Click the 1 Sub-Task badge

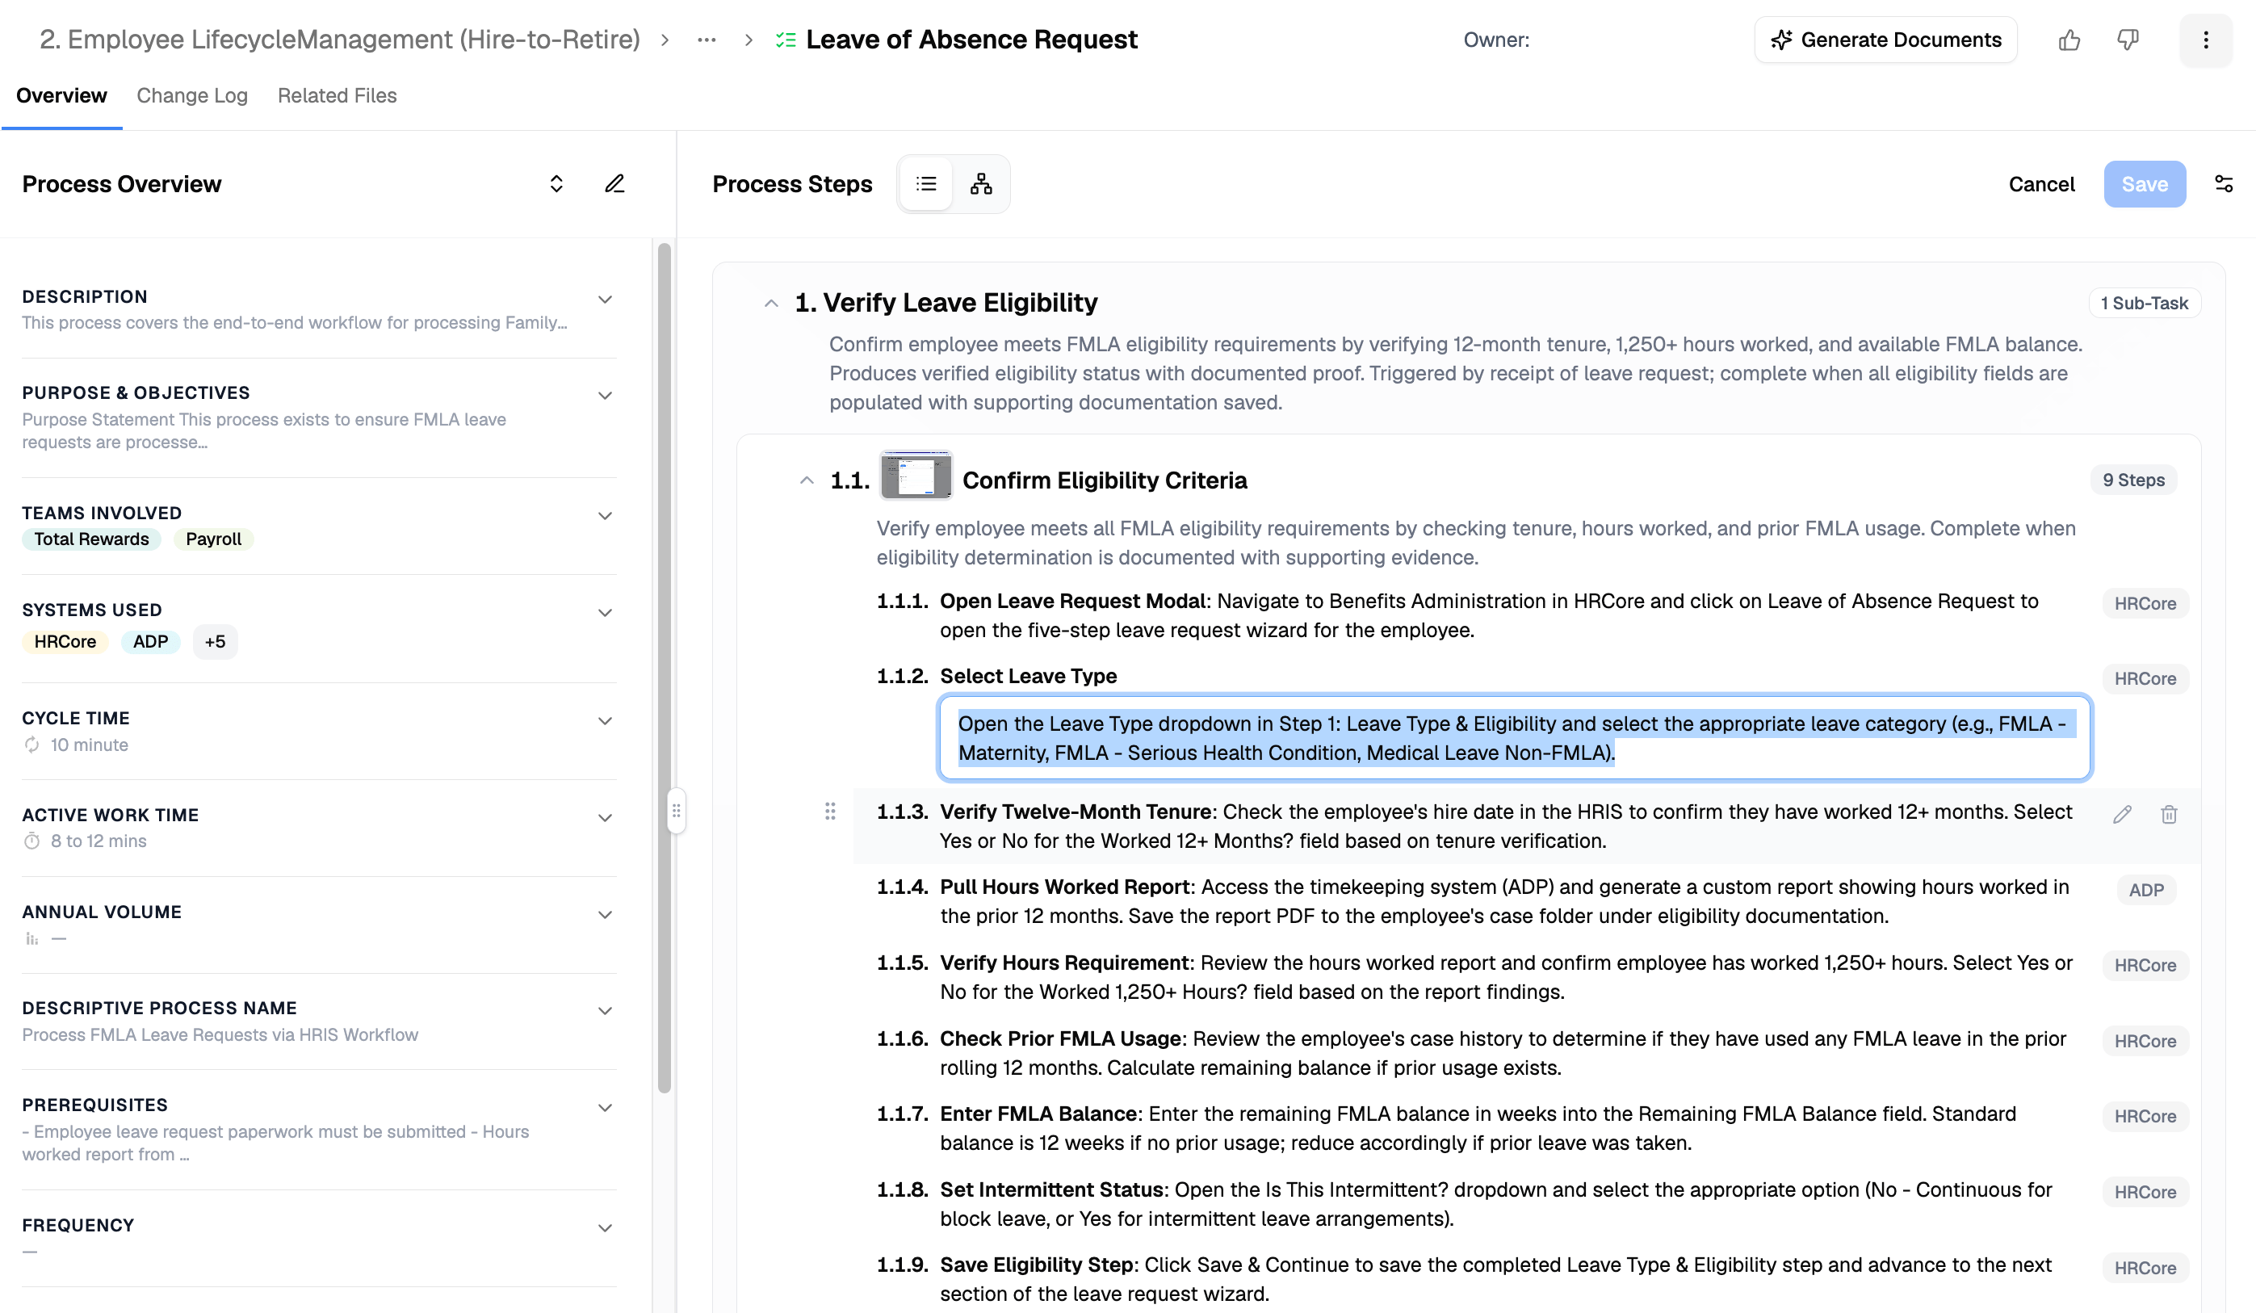pos(2144,304)
